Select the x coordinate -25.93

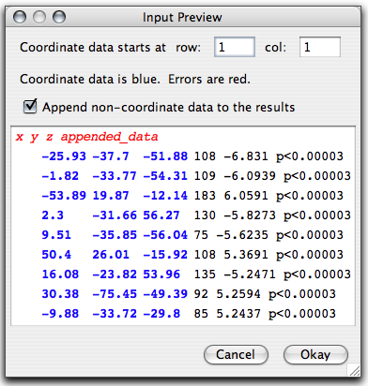(64, 156)
